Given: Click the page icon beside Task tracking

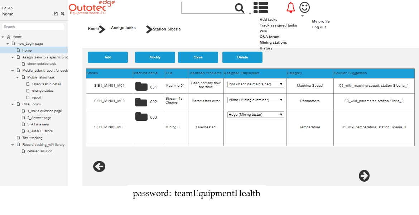Looking at the screenshot, I should coord(18,138).
